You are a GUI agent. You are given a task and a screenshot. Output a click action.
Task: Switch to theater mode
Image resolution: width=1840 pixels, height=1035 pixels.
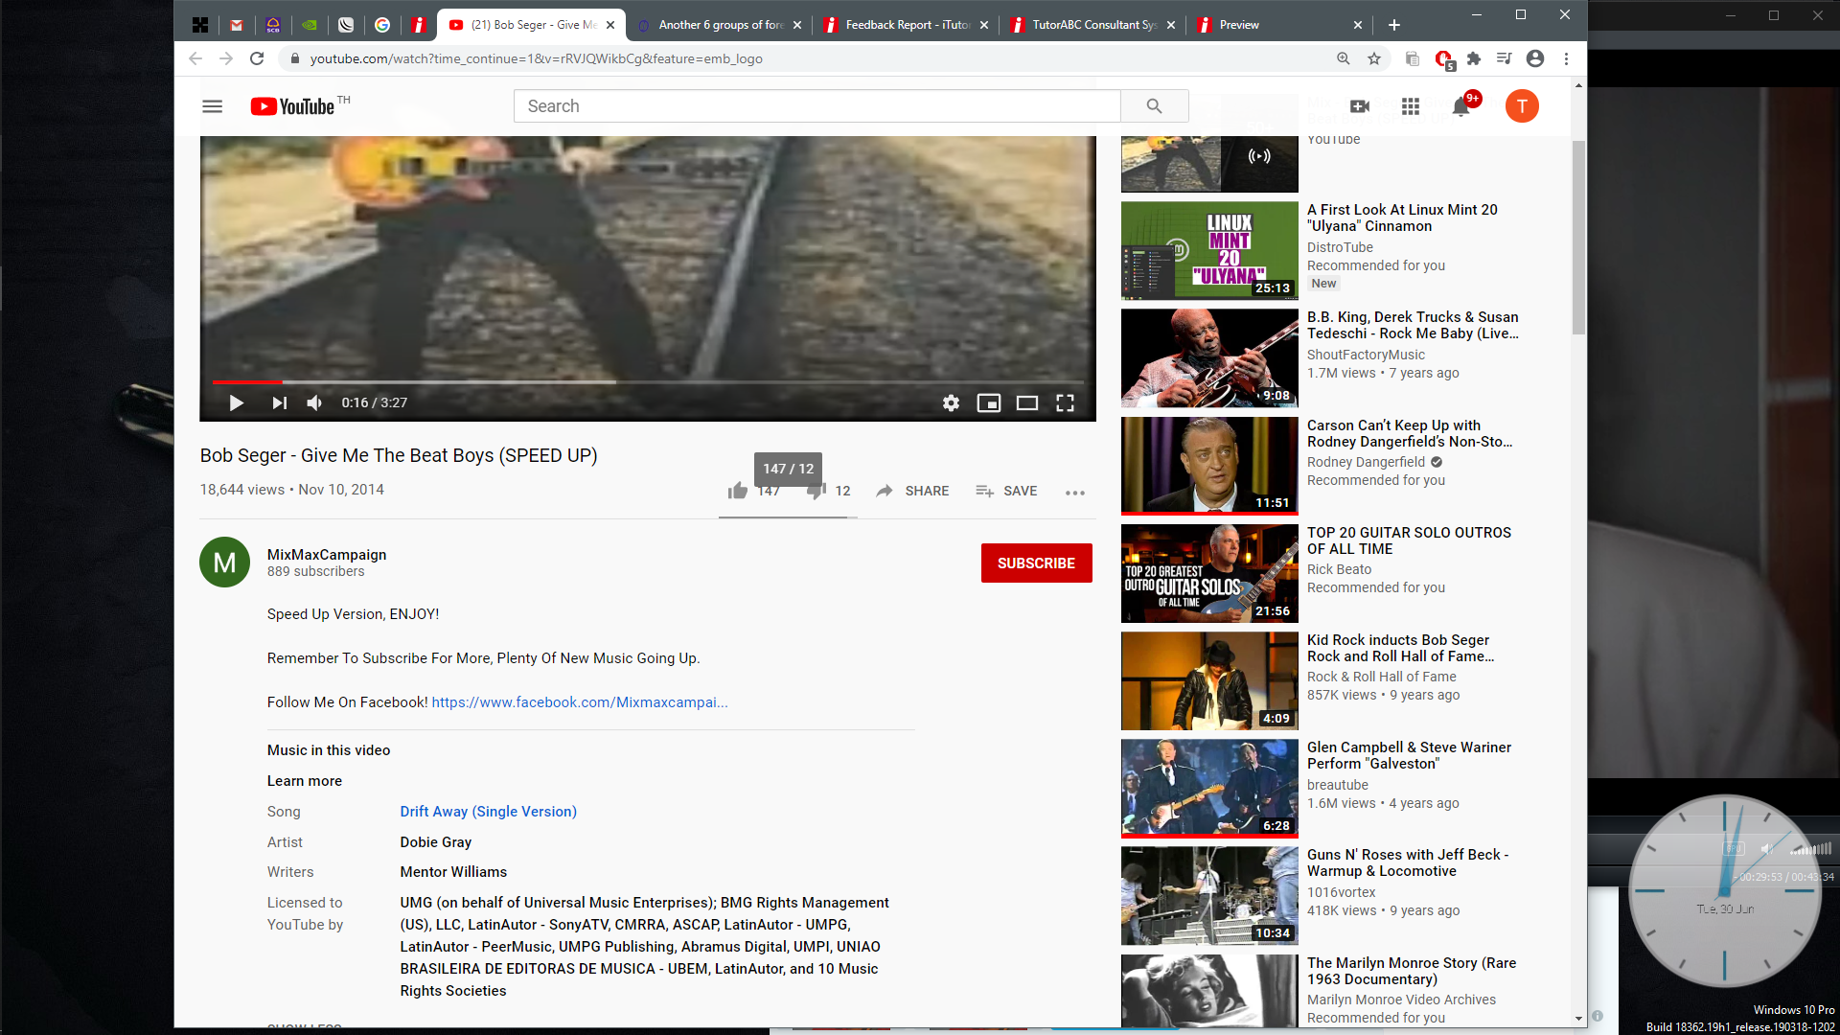[1026, 403]
